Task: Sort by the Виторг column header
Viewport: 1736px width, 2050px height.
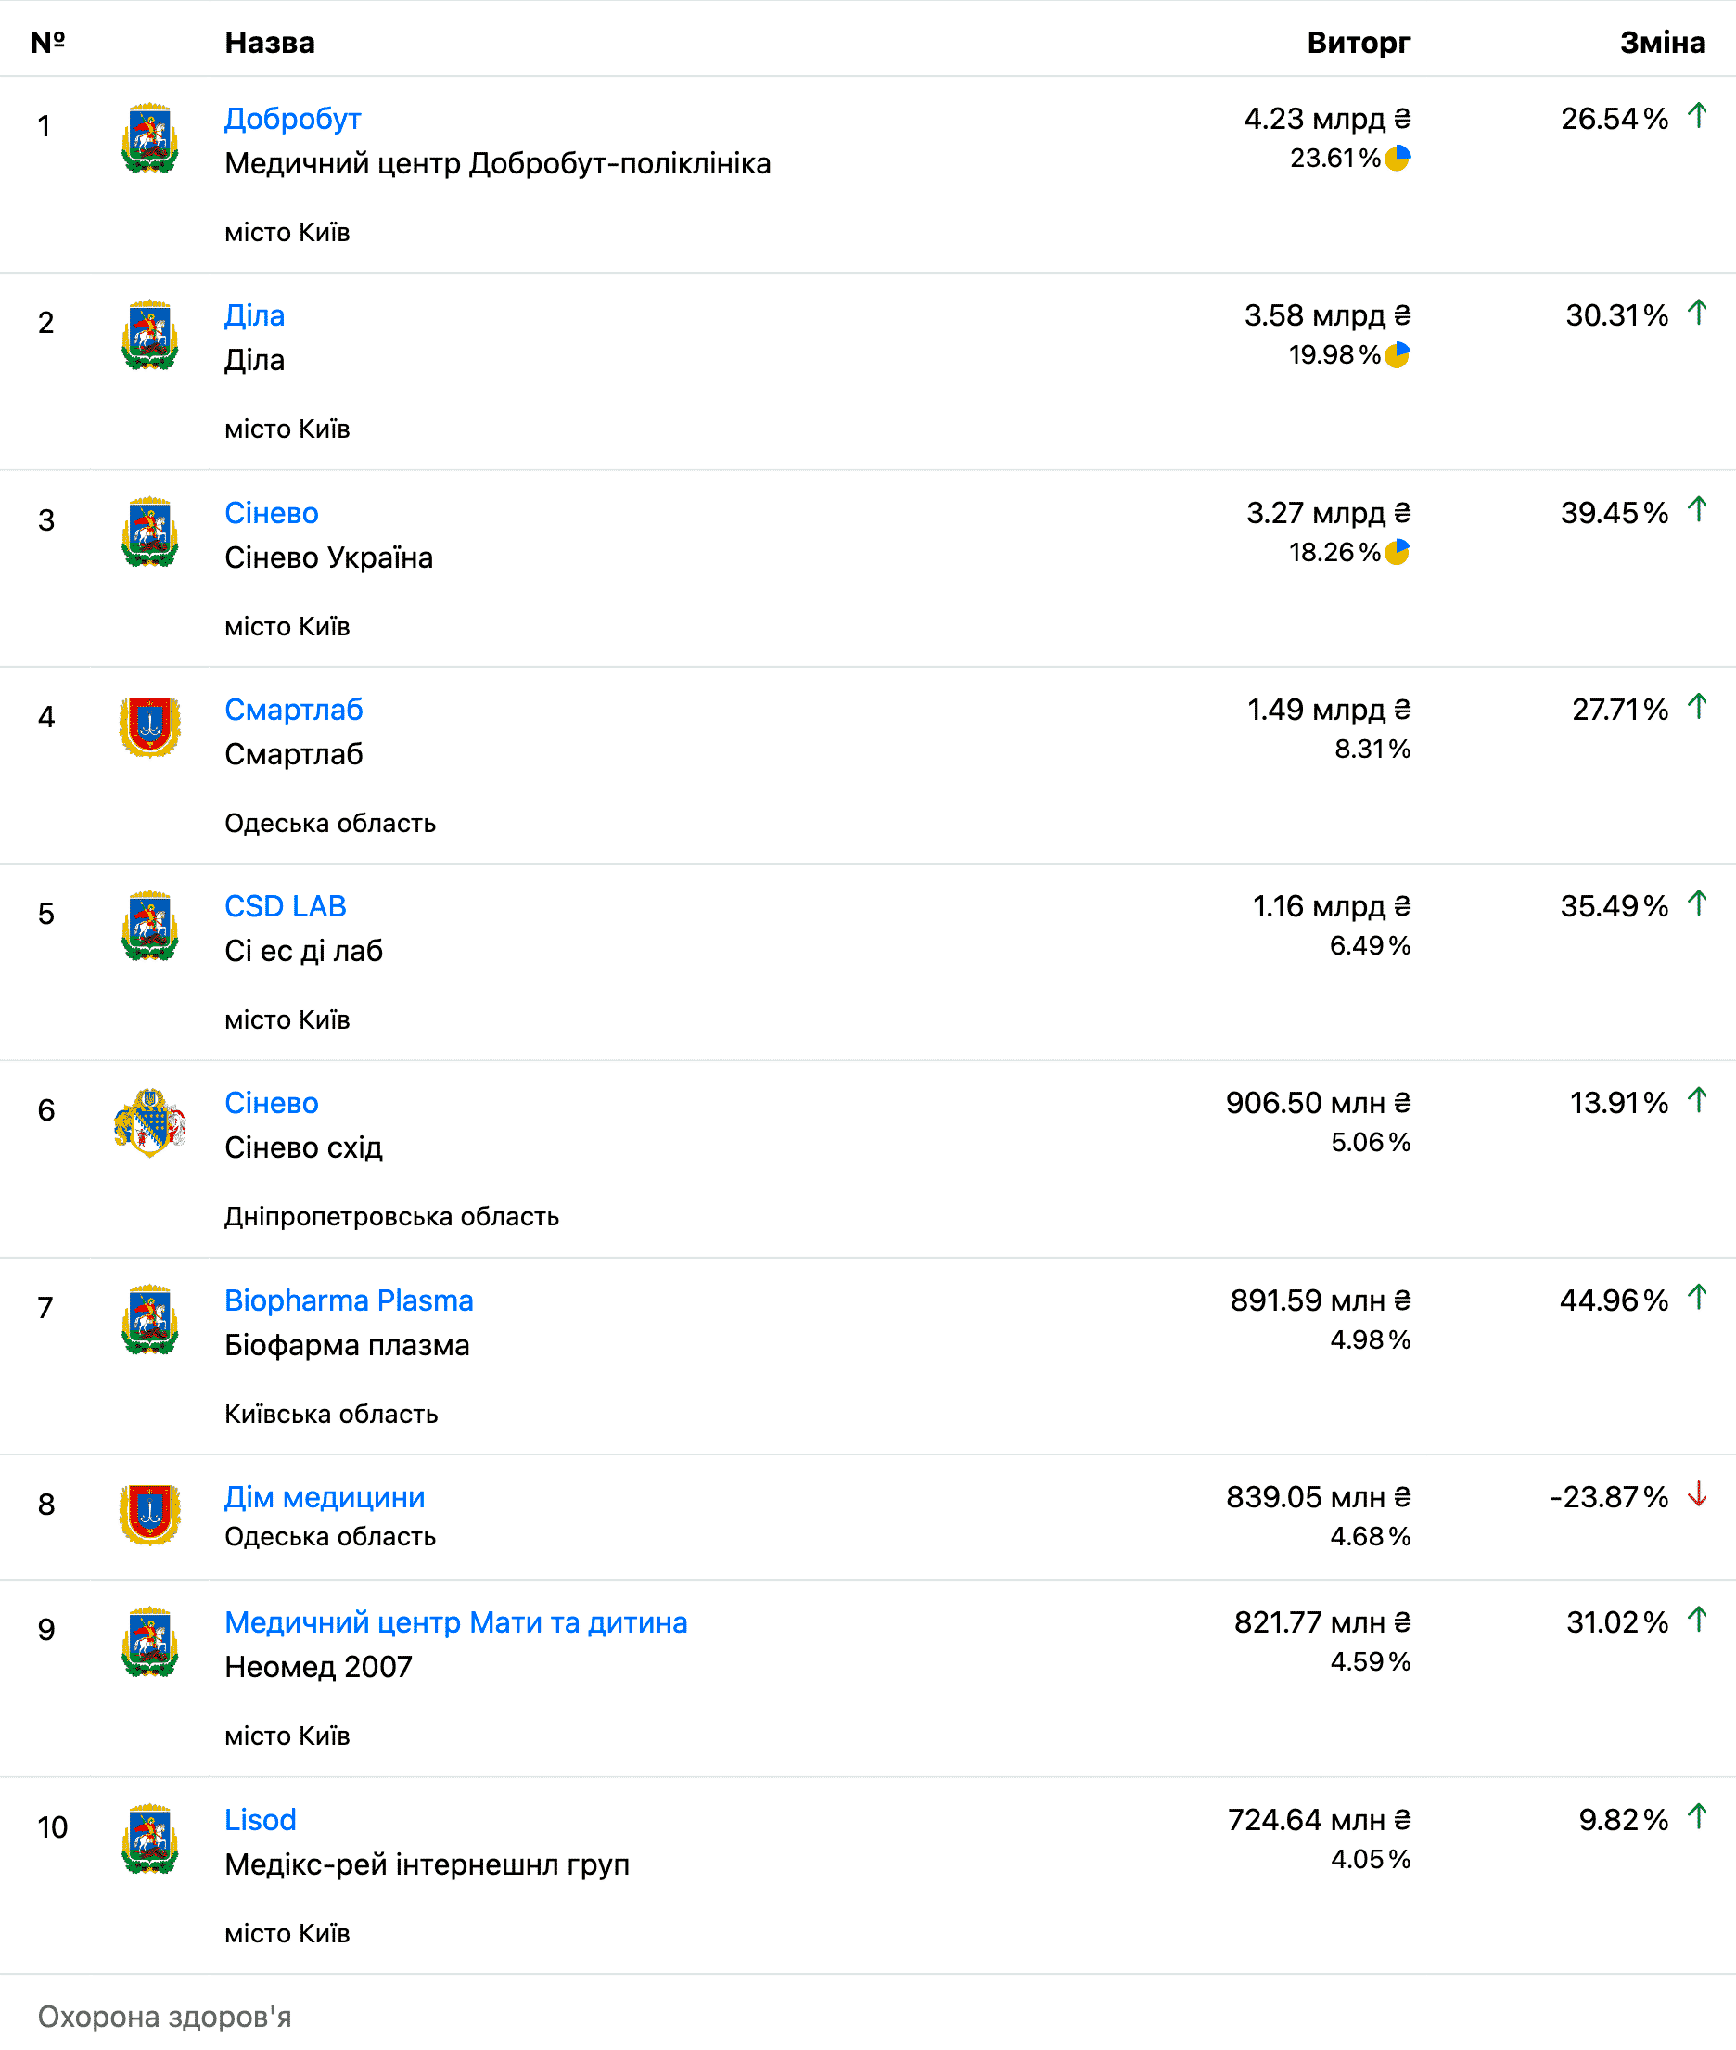Action: tap(1358, 43)
